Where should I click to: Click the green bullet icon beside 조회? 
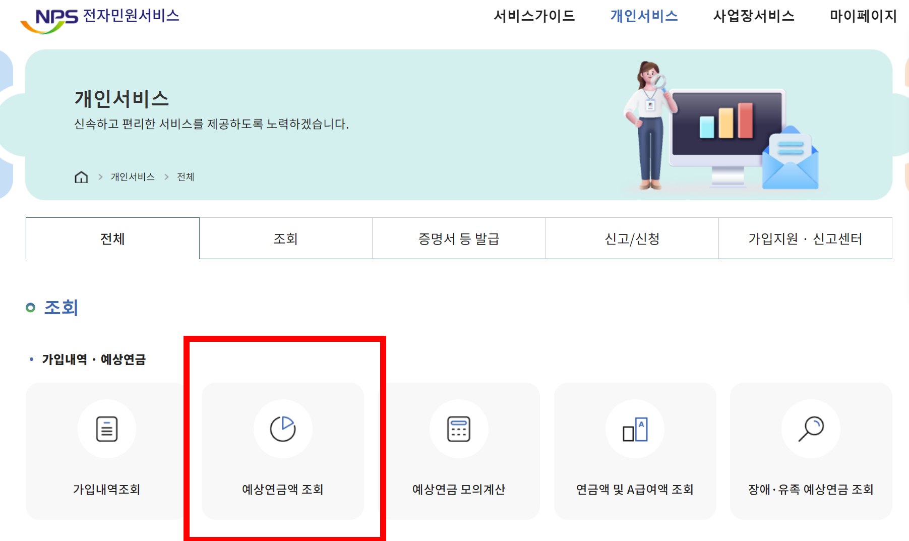(x=31, y=307)
